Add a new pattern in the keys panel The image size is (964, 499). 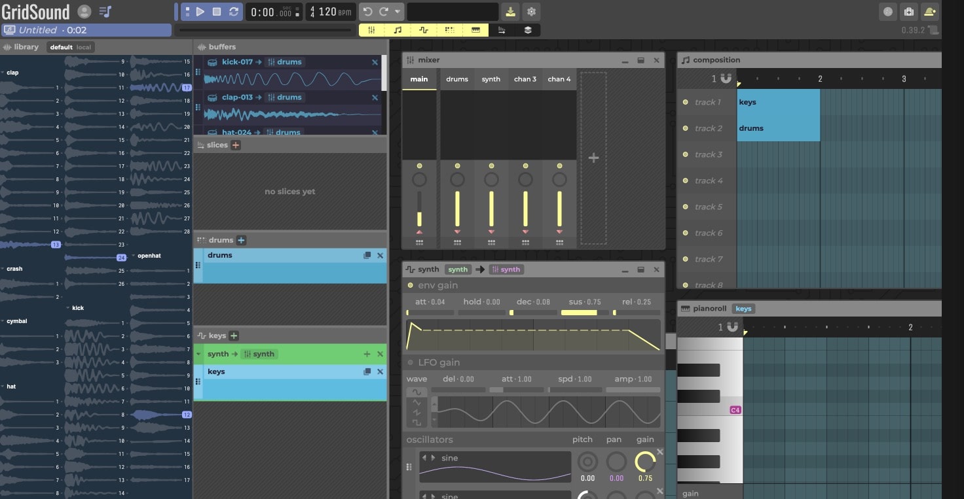[234, 335]
